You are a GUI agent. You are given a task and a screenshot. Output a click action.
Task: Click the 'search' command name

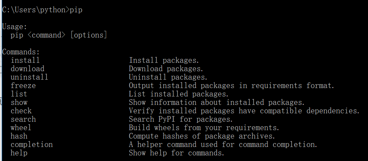point(23,119)
